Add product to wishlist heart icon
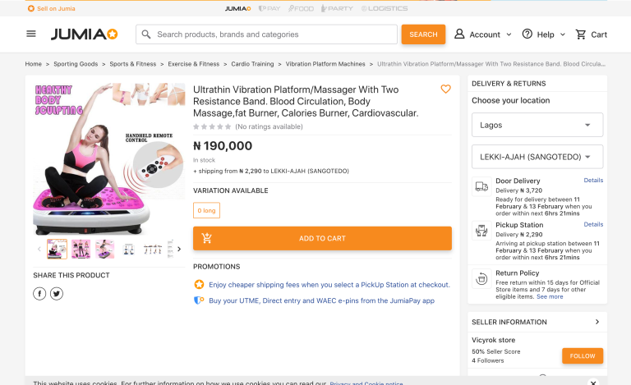This screenshot has height=385, width=631. point(445,89)
